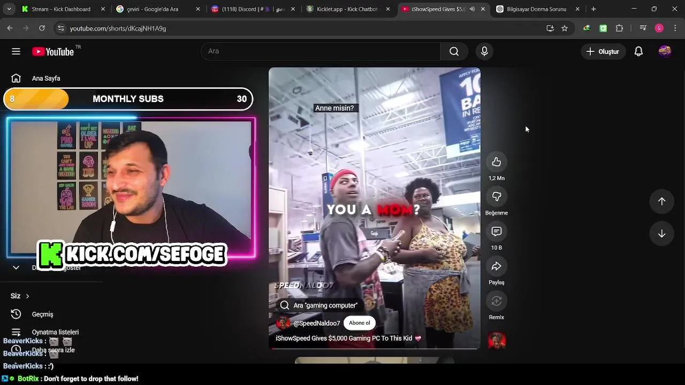This screenshot has width=685, height=385.
Task: Mute the tab via speaker icon on YouTube tab
Action: point(472,9)
